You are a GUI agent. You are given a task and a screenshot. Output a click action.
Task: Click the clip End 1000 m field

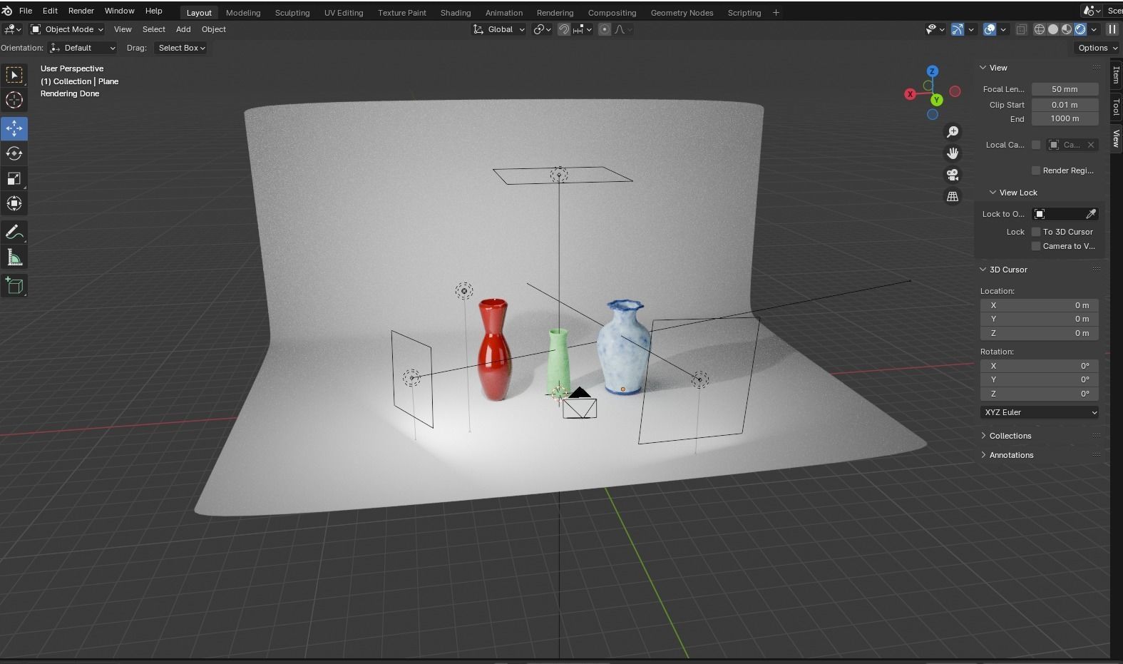click(x=1065, y=118)
